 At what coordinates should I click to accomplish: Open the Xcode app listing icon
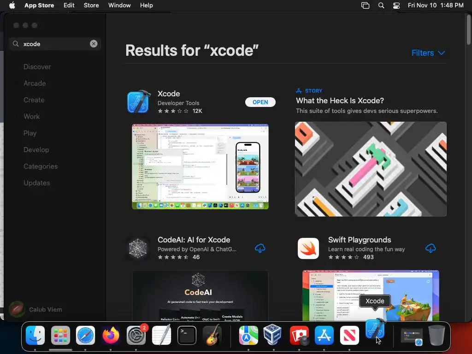pyautogui.click(x=139, y=102)
